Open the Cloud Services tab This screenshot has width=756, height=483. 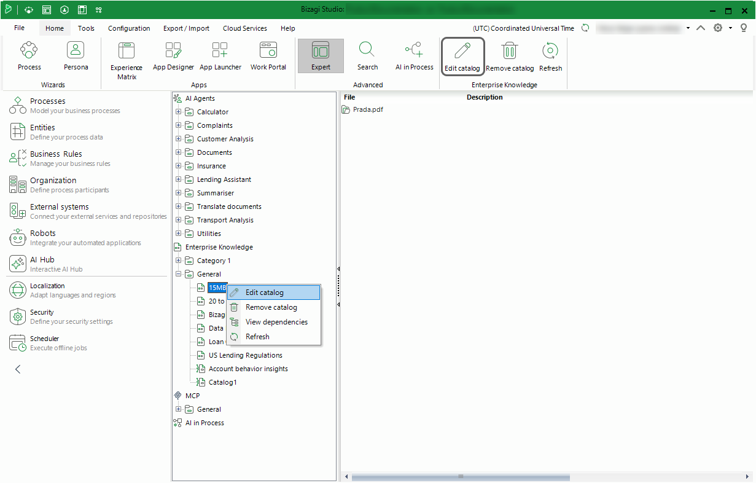(x=245, y=28)
